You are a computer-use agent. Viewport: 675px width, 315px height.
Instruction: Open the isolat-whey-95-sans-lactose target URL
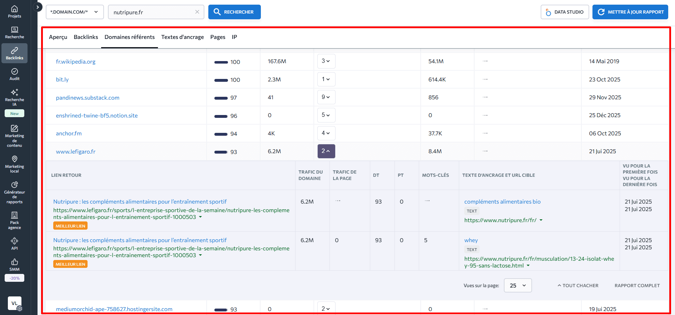coord(539,262)
